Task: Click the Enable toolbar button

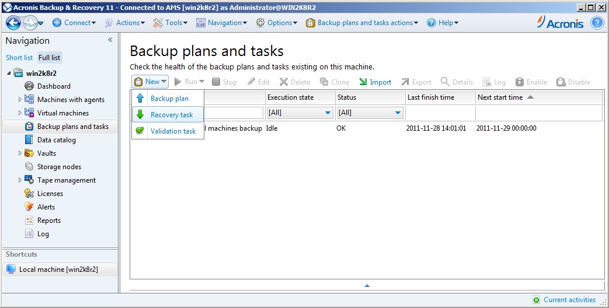Action: tap(531, 82)
